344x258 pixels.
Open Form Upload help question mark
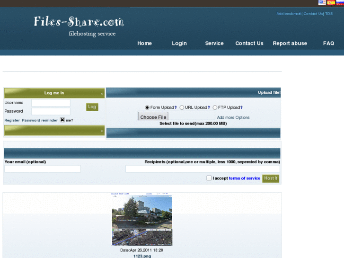pos(176,107)
